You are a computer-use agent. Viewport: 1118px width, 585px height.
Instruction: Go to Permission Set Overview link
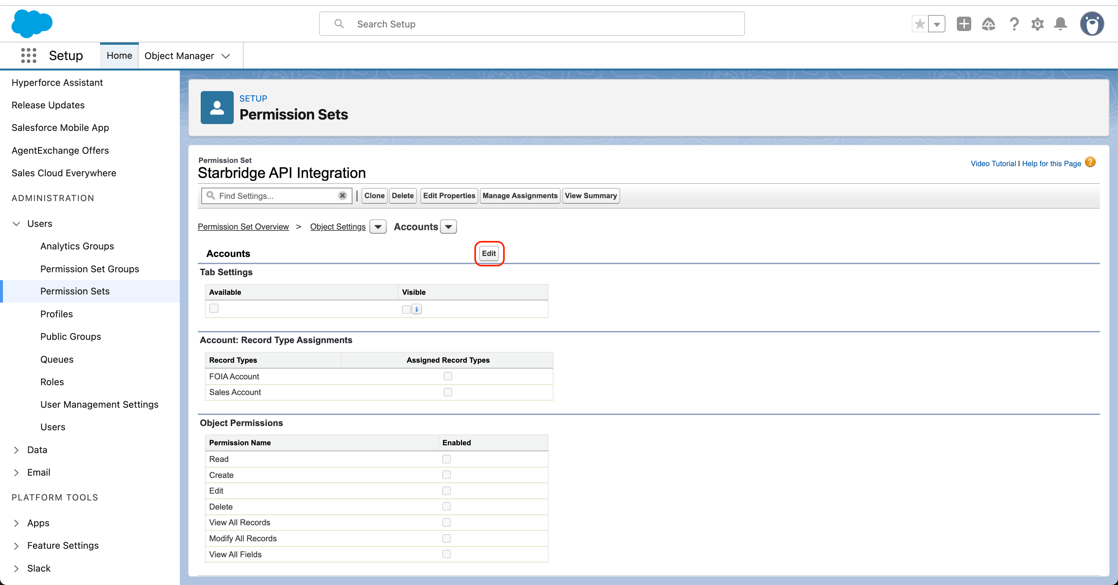pyautogui.click(x=243, y=227)
